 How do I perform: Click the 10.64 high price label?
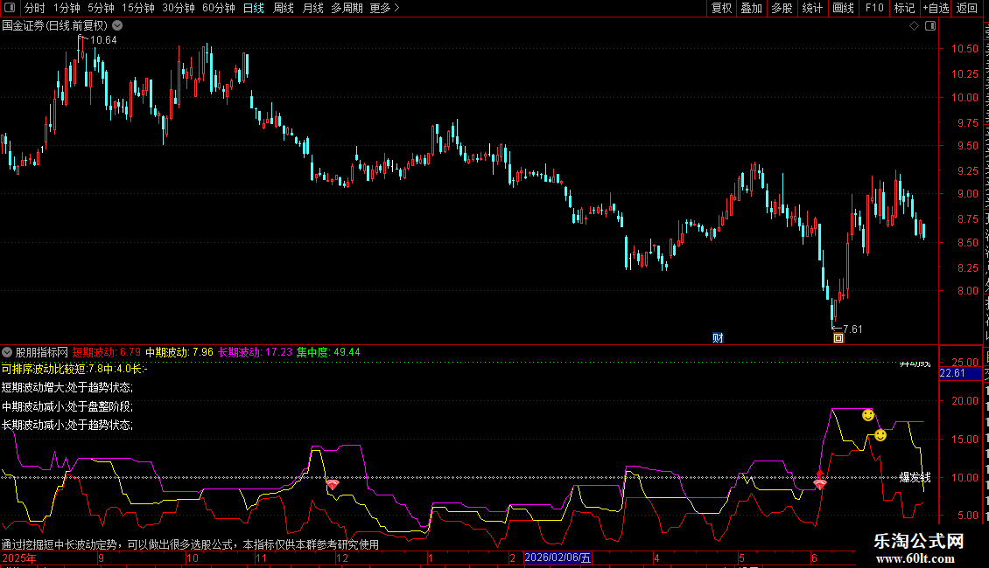103,40
